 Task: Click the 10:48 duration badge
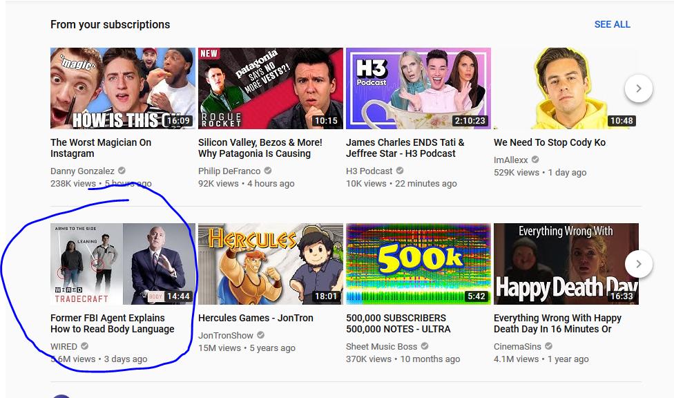(622, 120)
